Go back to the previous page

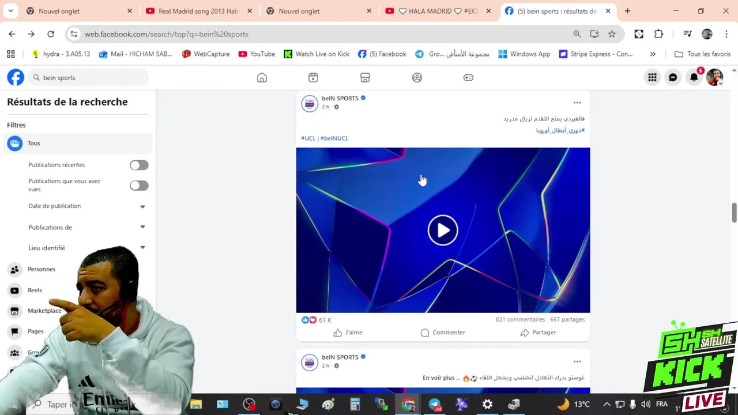tap(12, 34)
